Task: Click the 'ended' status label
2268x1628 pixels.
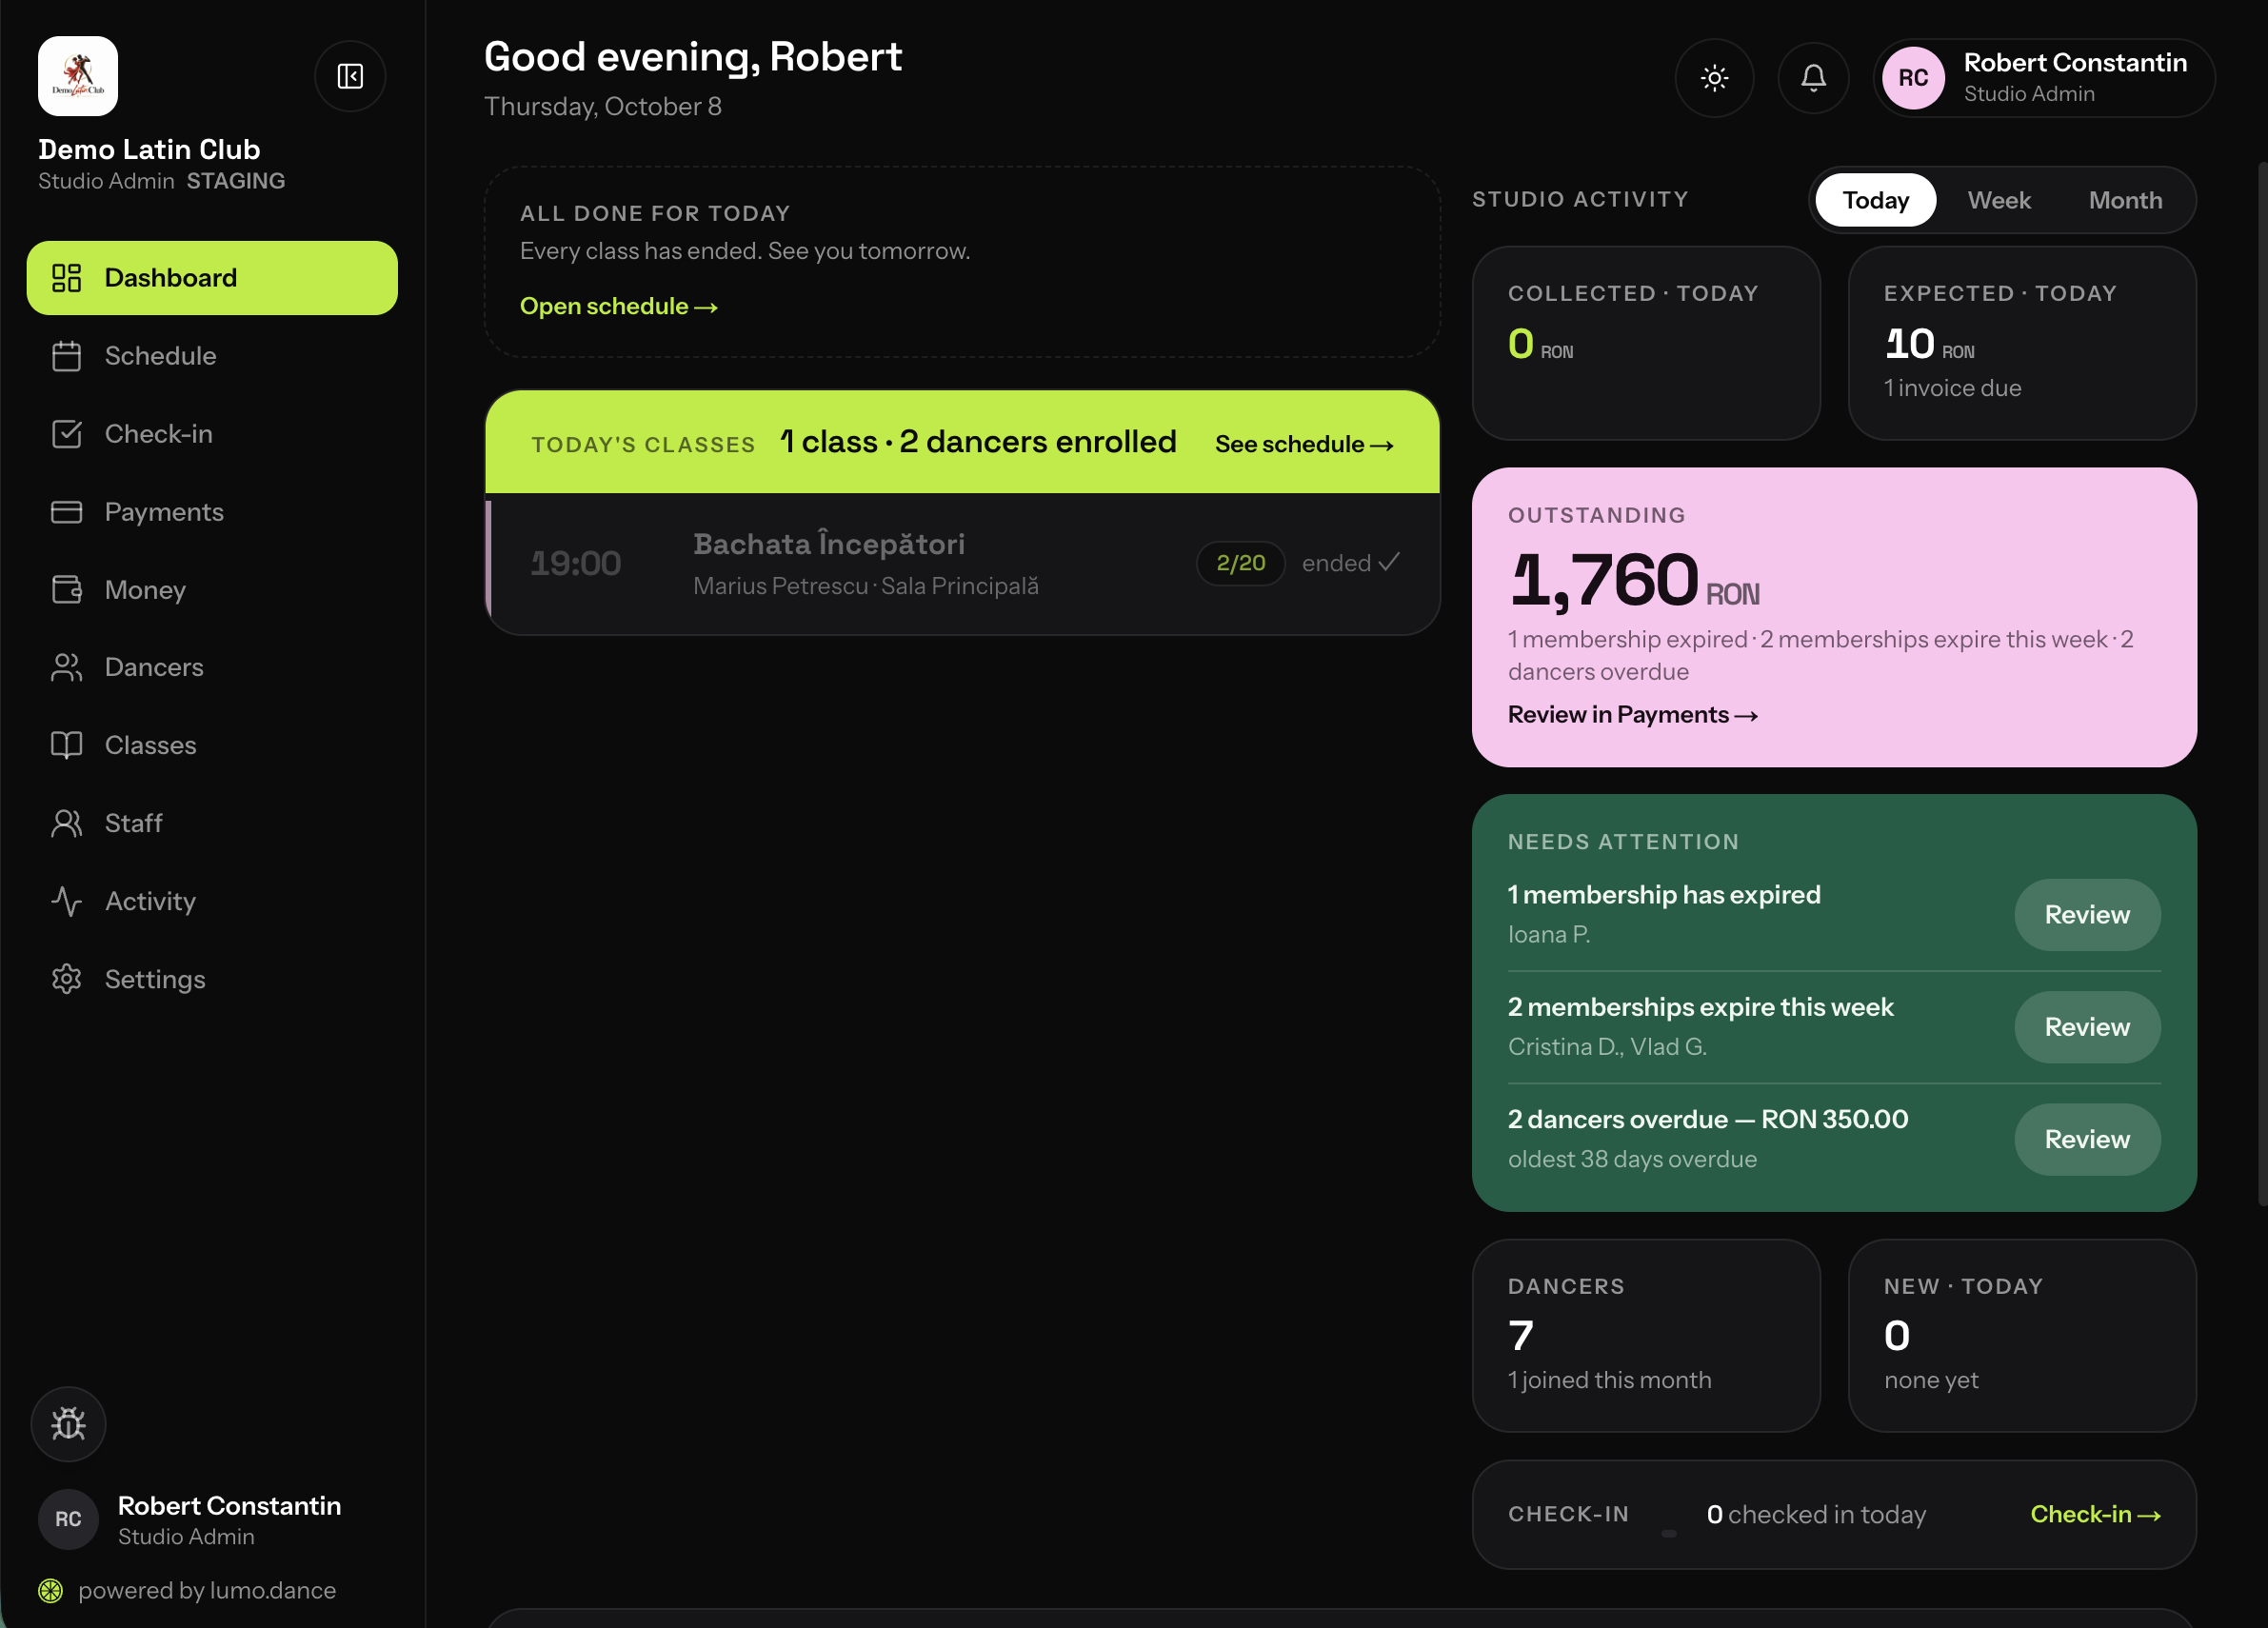Action: 1350,563
